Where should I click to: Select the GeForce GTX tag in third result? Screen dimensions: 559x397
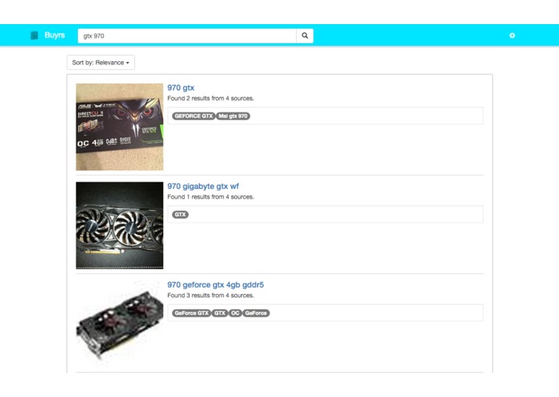[x=191, y=313]
